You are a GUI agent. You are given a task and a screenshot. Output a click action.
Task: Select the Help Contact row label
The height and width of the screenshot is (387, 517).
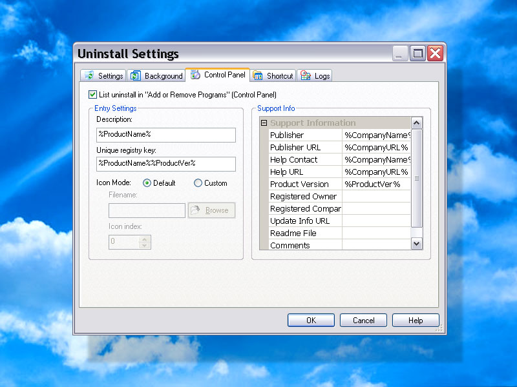pos(305,159)
